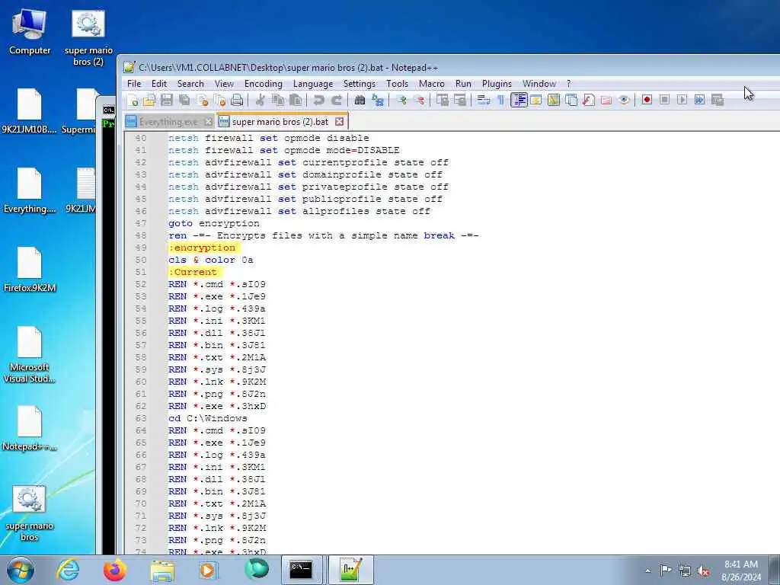
Task: Open the Macro menu
Action: (x=431, y=84)
